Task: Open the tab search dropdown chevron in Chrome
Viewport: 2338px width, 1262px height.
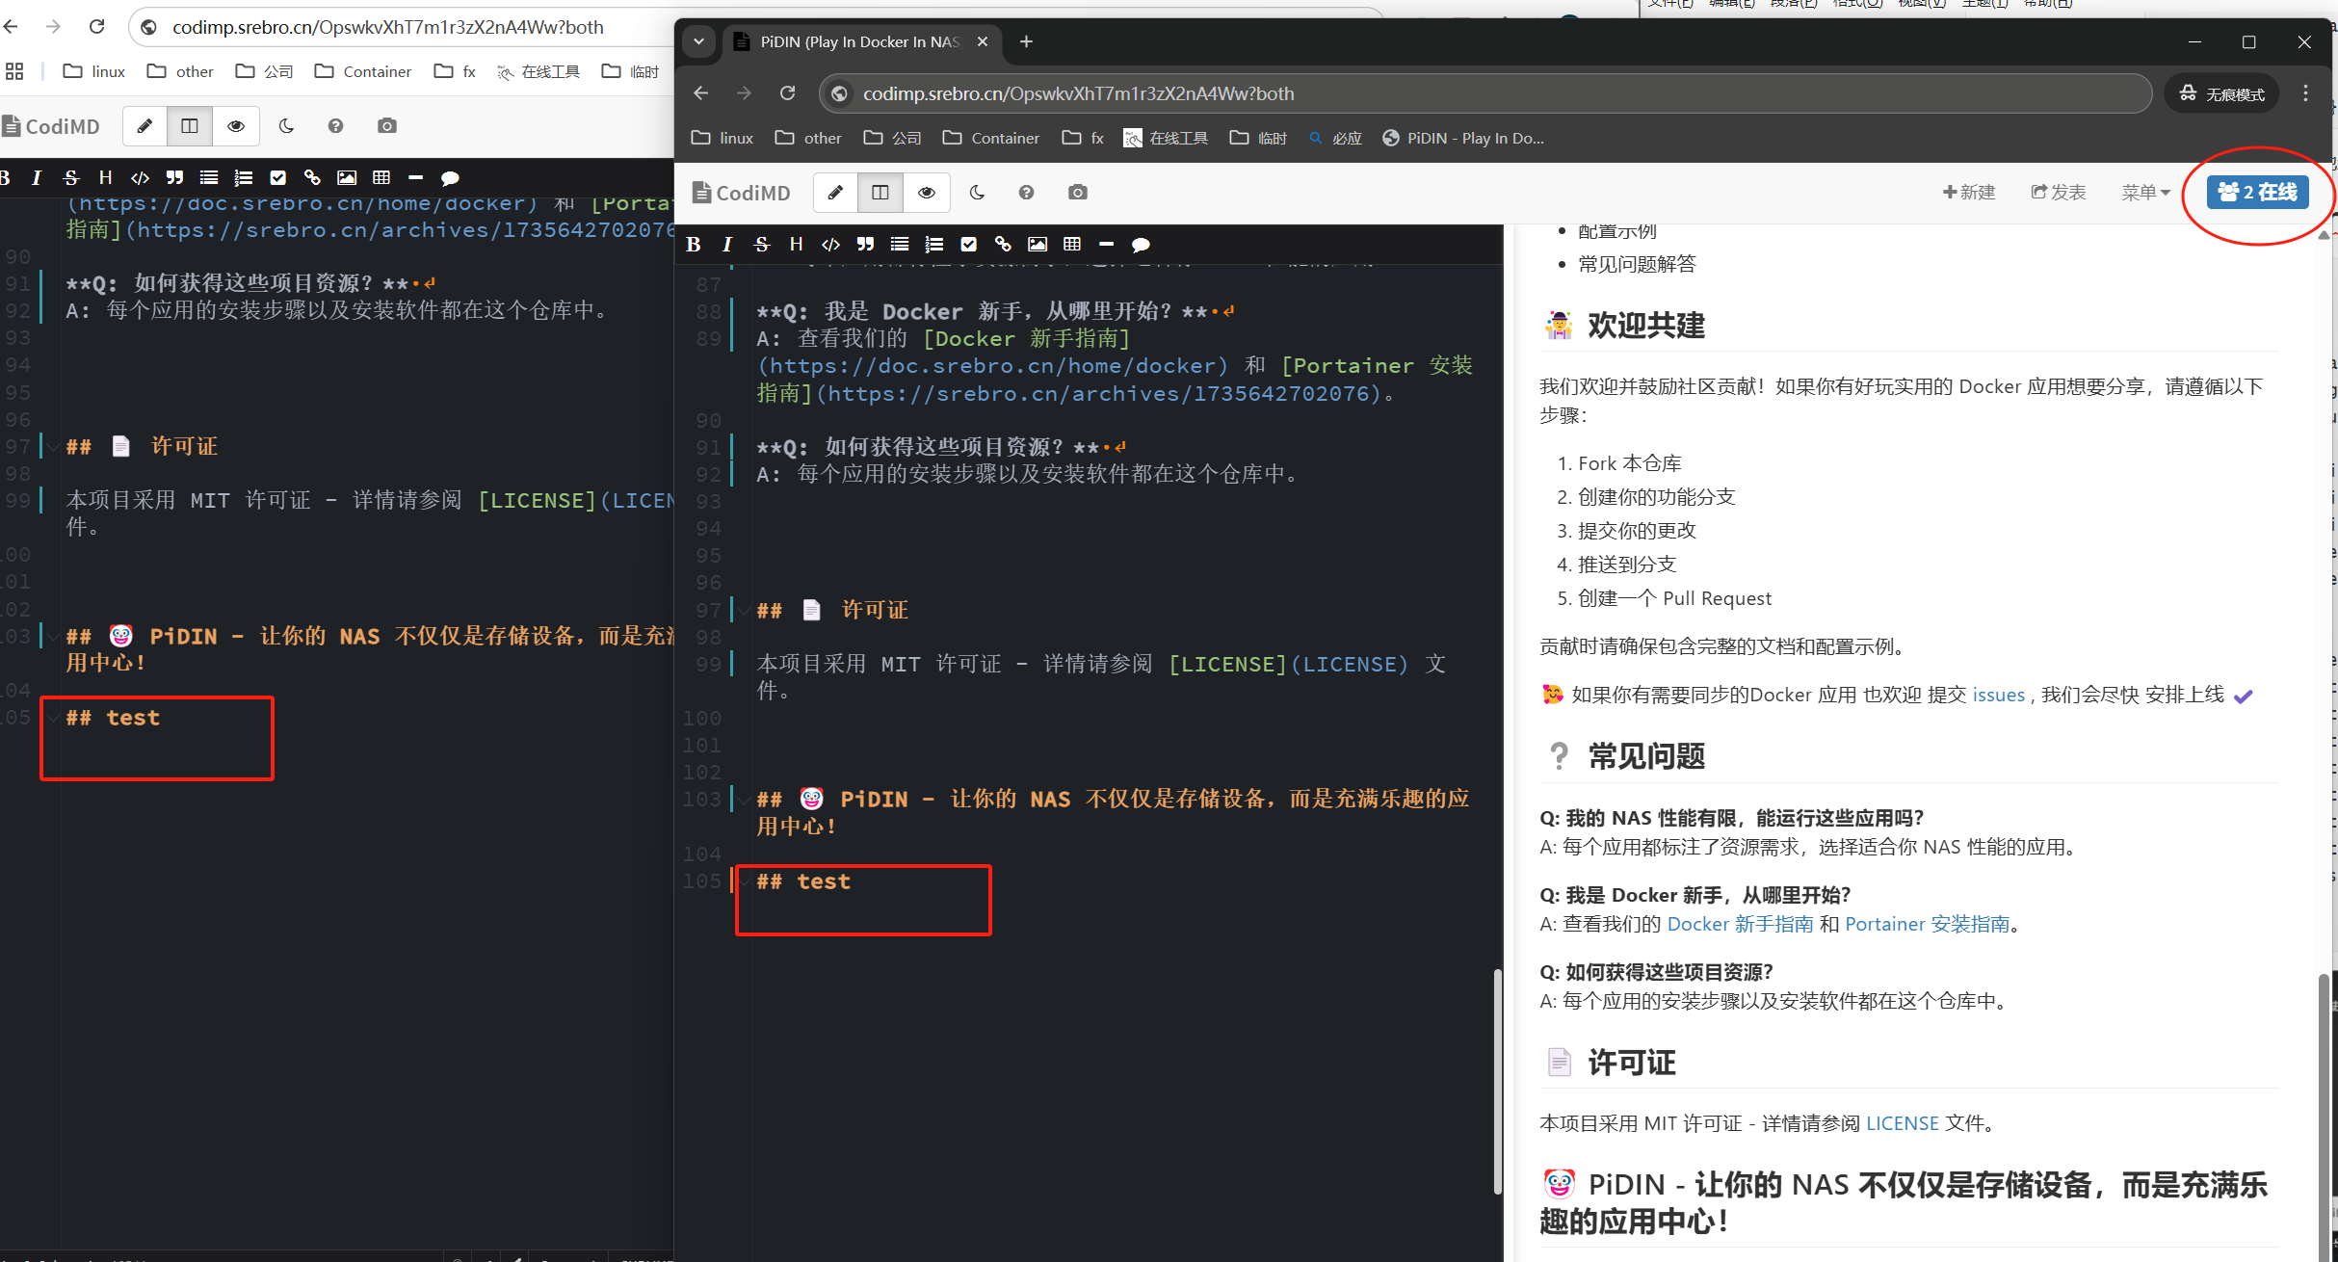Action: point(698,41)
